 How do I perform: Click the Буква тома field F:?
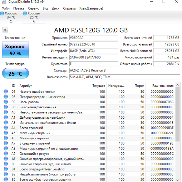[94, 64]
